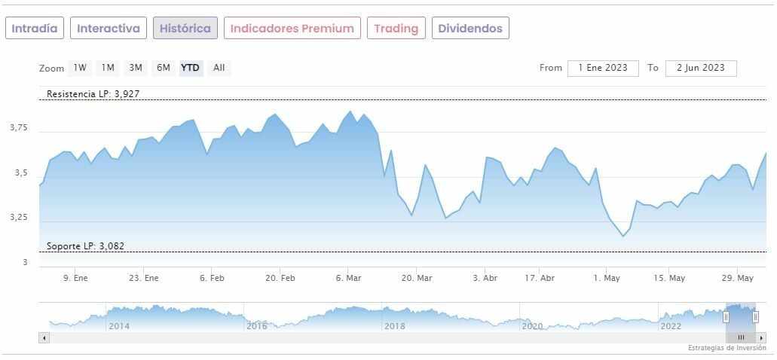
Task: Choose the 3M zoom range
Action: click(x=136, y=68)
